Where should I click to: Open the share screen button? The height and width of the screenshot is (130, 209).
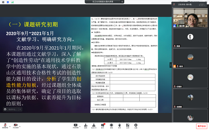[76, 126]
